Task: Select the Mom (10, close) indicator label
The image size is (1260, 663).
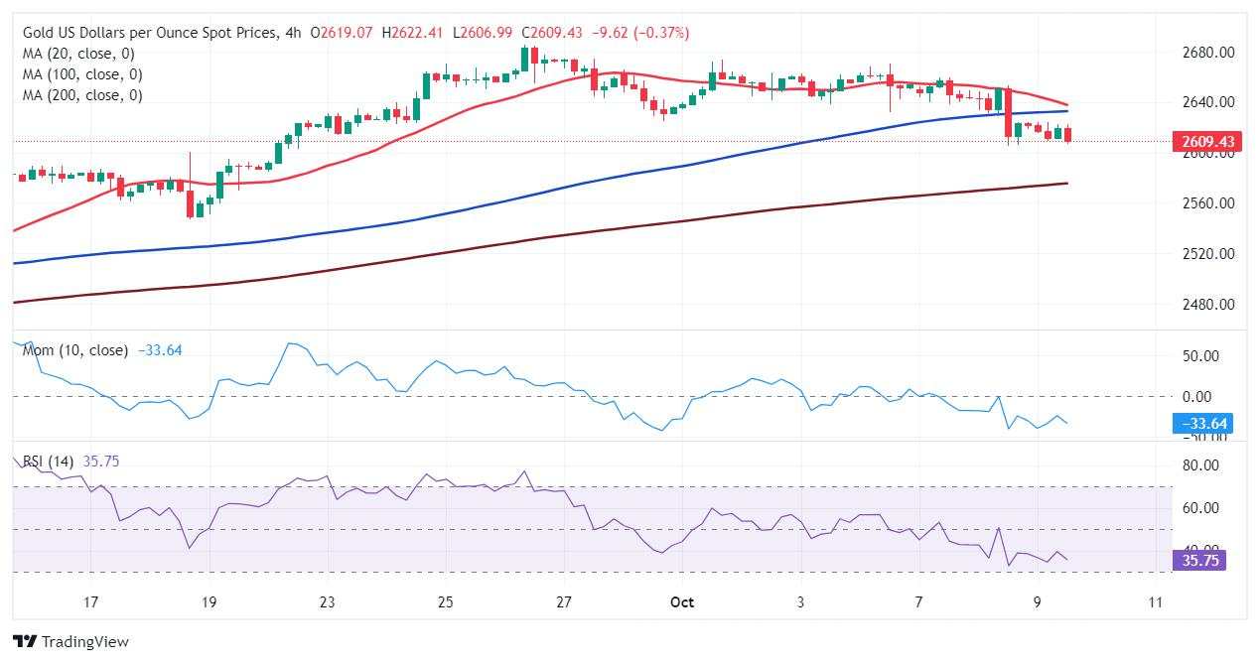Action: pos(75,350)
